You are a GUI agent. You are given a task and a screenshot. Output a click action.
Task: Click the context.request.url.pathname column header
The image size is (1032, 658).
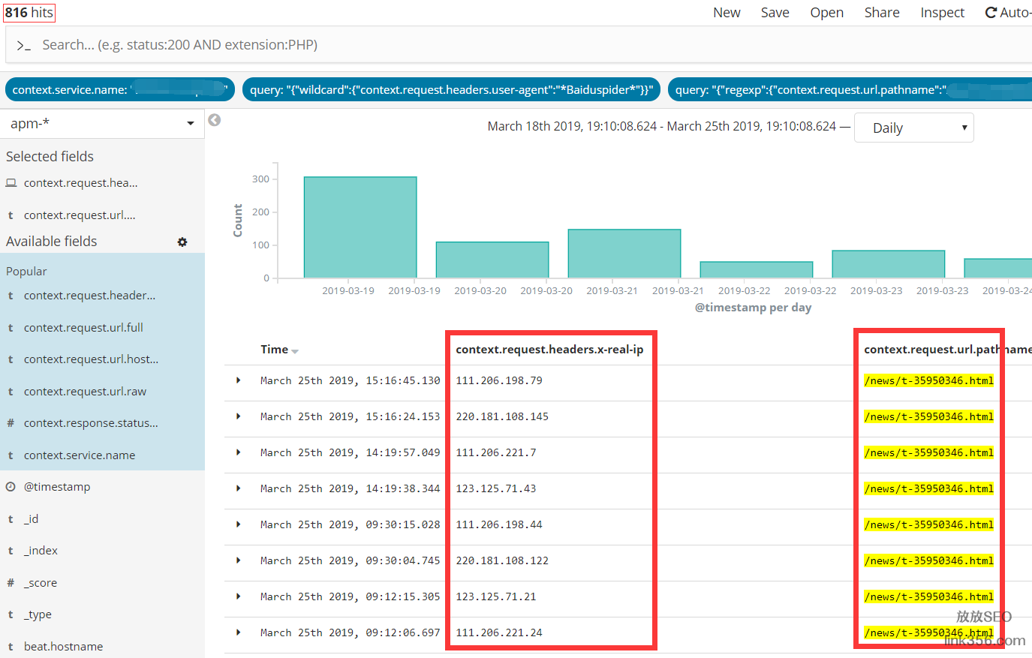click(948, 350)
